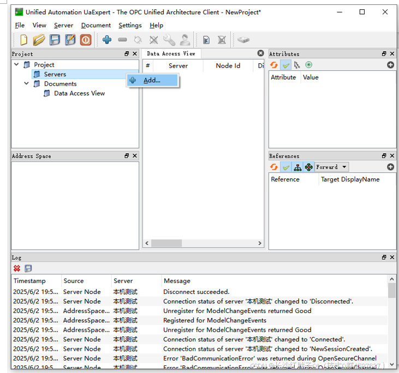Save the log with the floppy icon
Image resolution: width=399 pixels, height=373 pixels.
click(x=28, y=268)
